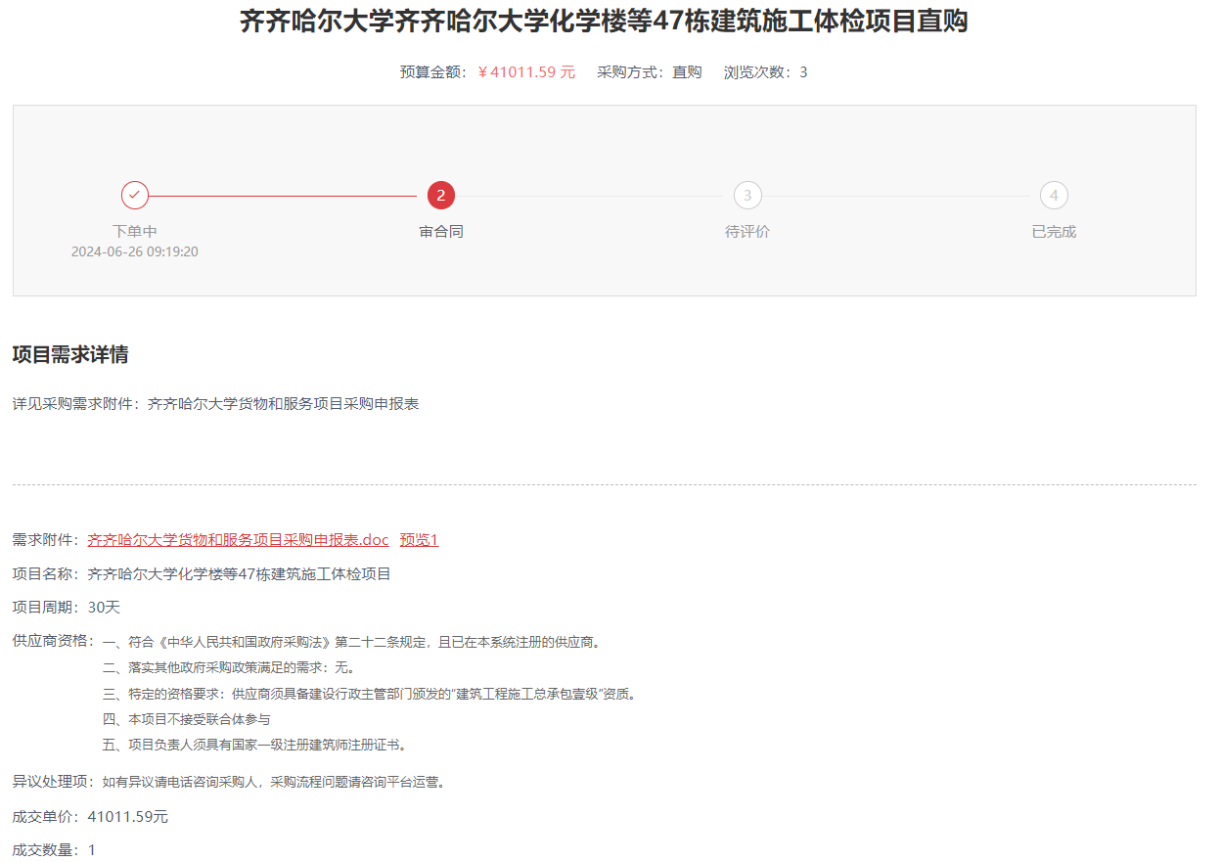Click the red step 2 circle
This screenshot has width=1221, height=862.
[x=441, y=196]
